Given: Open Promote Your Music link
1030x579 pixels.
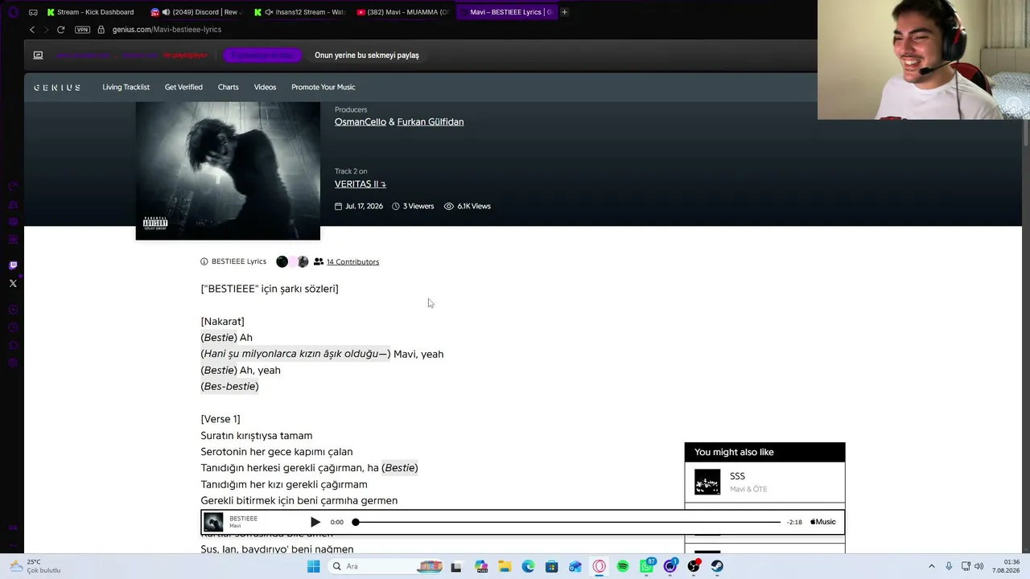Looking at the screenshot, I should tap(323, 87).
